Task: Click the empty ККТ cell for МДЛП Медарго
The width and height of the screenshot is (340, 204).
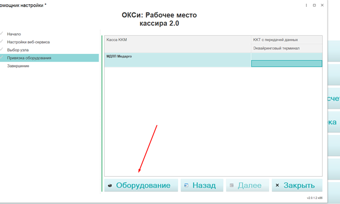Action: pyautogui.click(x=287, y=57)
